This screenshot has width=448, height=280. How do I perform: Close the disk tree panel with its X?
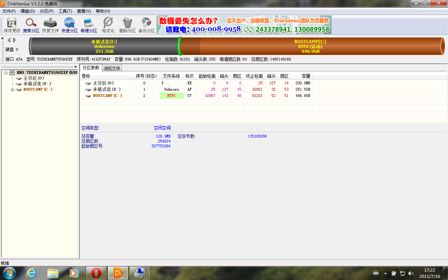76,66
